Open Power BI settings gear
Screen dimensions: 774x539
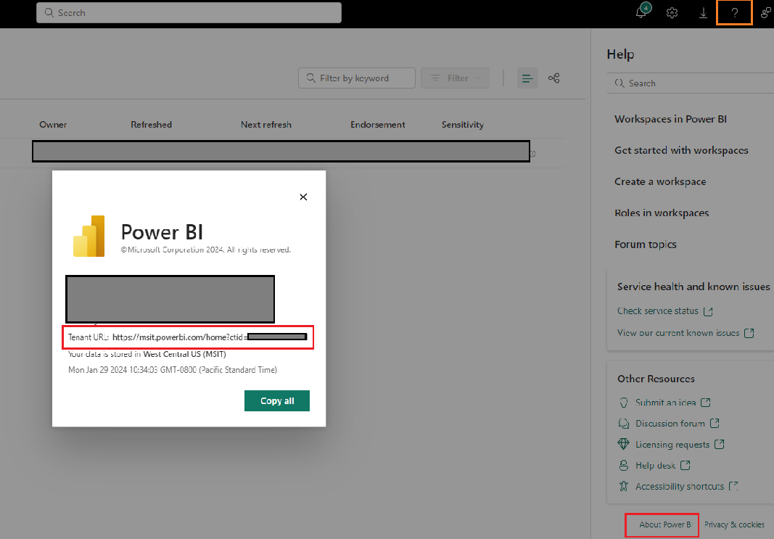pos(672,12)
